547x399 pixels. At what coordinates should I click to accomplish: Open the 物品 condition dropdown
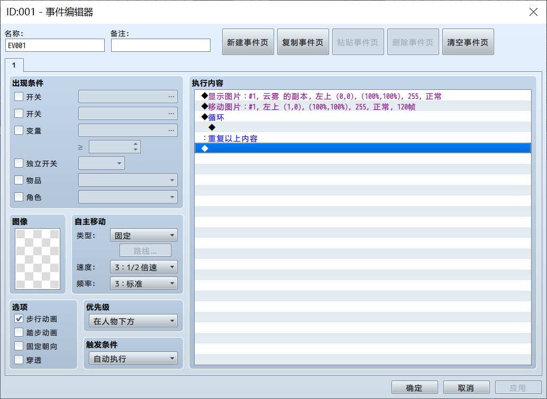tap(128, 180)
